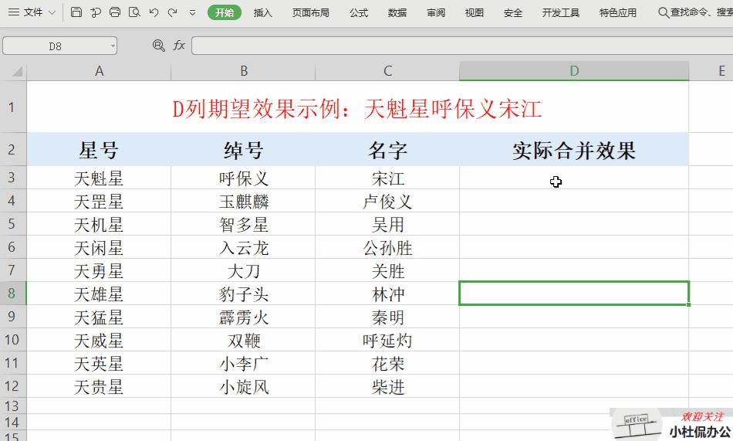Select cell containing '林冲'
This screenshot has height=441, width=733.
[387, 293]
